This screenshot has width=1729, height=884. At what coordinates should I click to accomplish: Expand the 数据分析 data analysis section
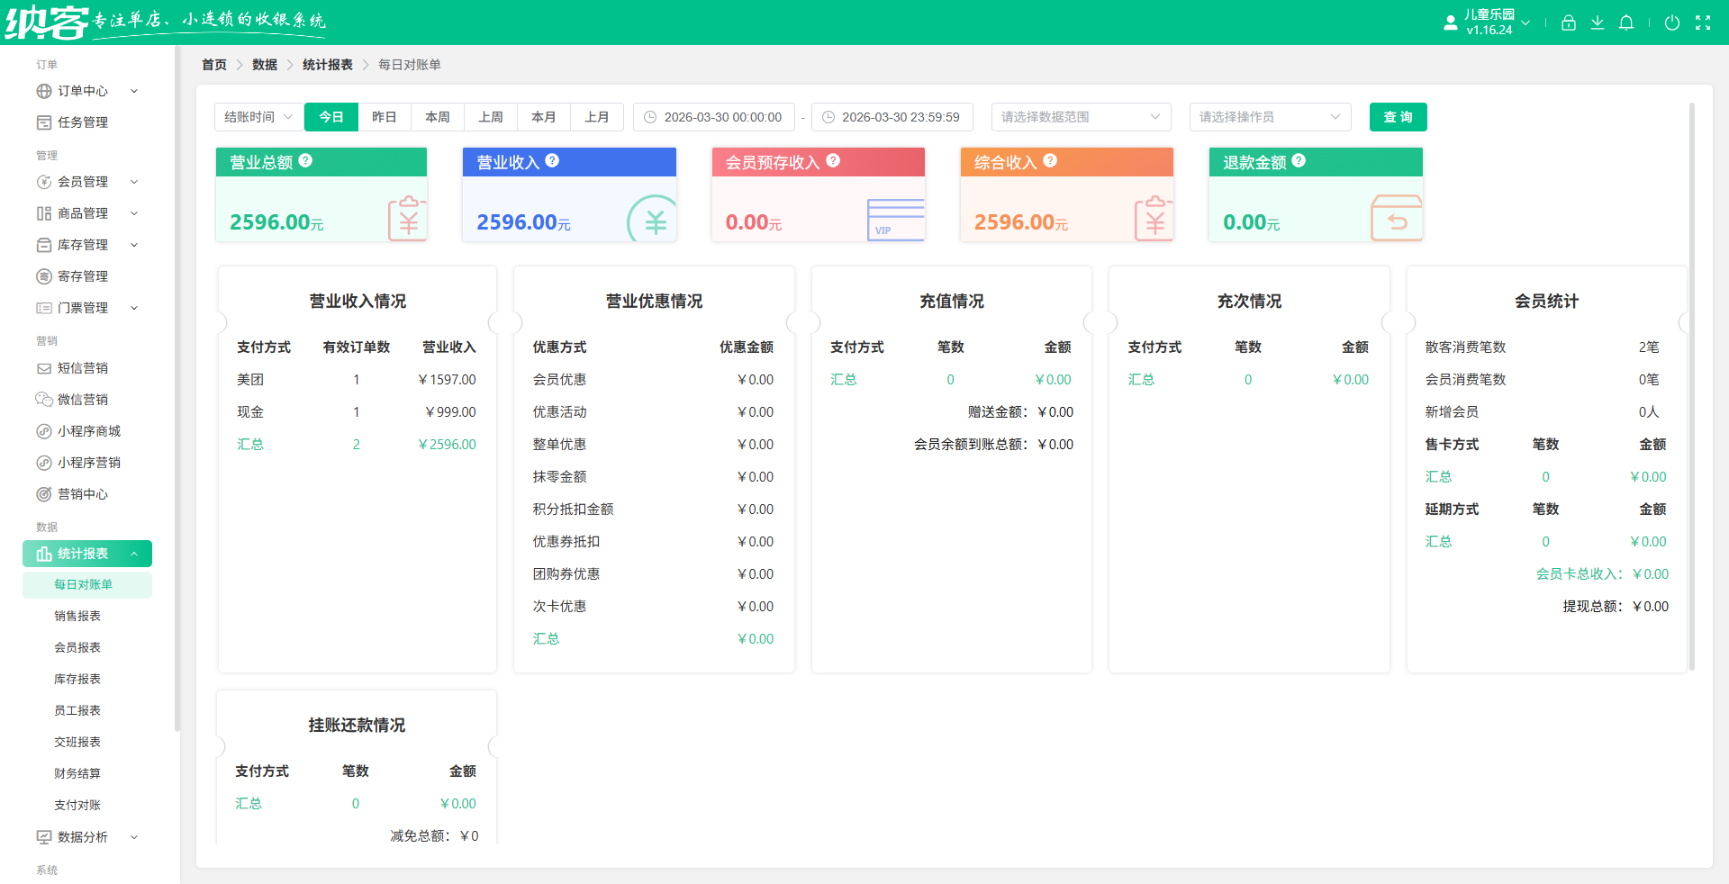(134, 837)
